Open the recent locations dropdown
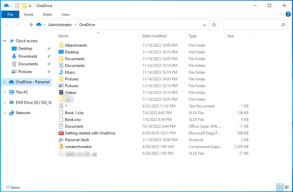The height and width of the screenshot is (192, 293). 24,25
